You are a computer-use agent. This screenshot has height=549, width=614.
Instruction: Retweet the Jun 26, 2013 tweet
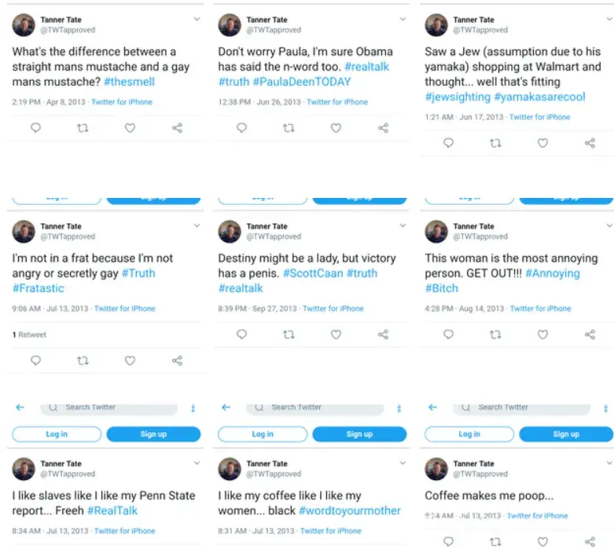point(289,128)
